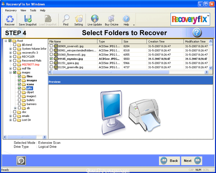Open the Recovery menu

11,11
